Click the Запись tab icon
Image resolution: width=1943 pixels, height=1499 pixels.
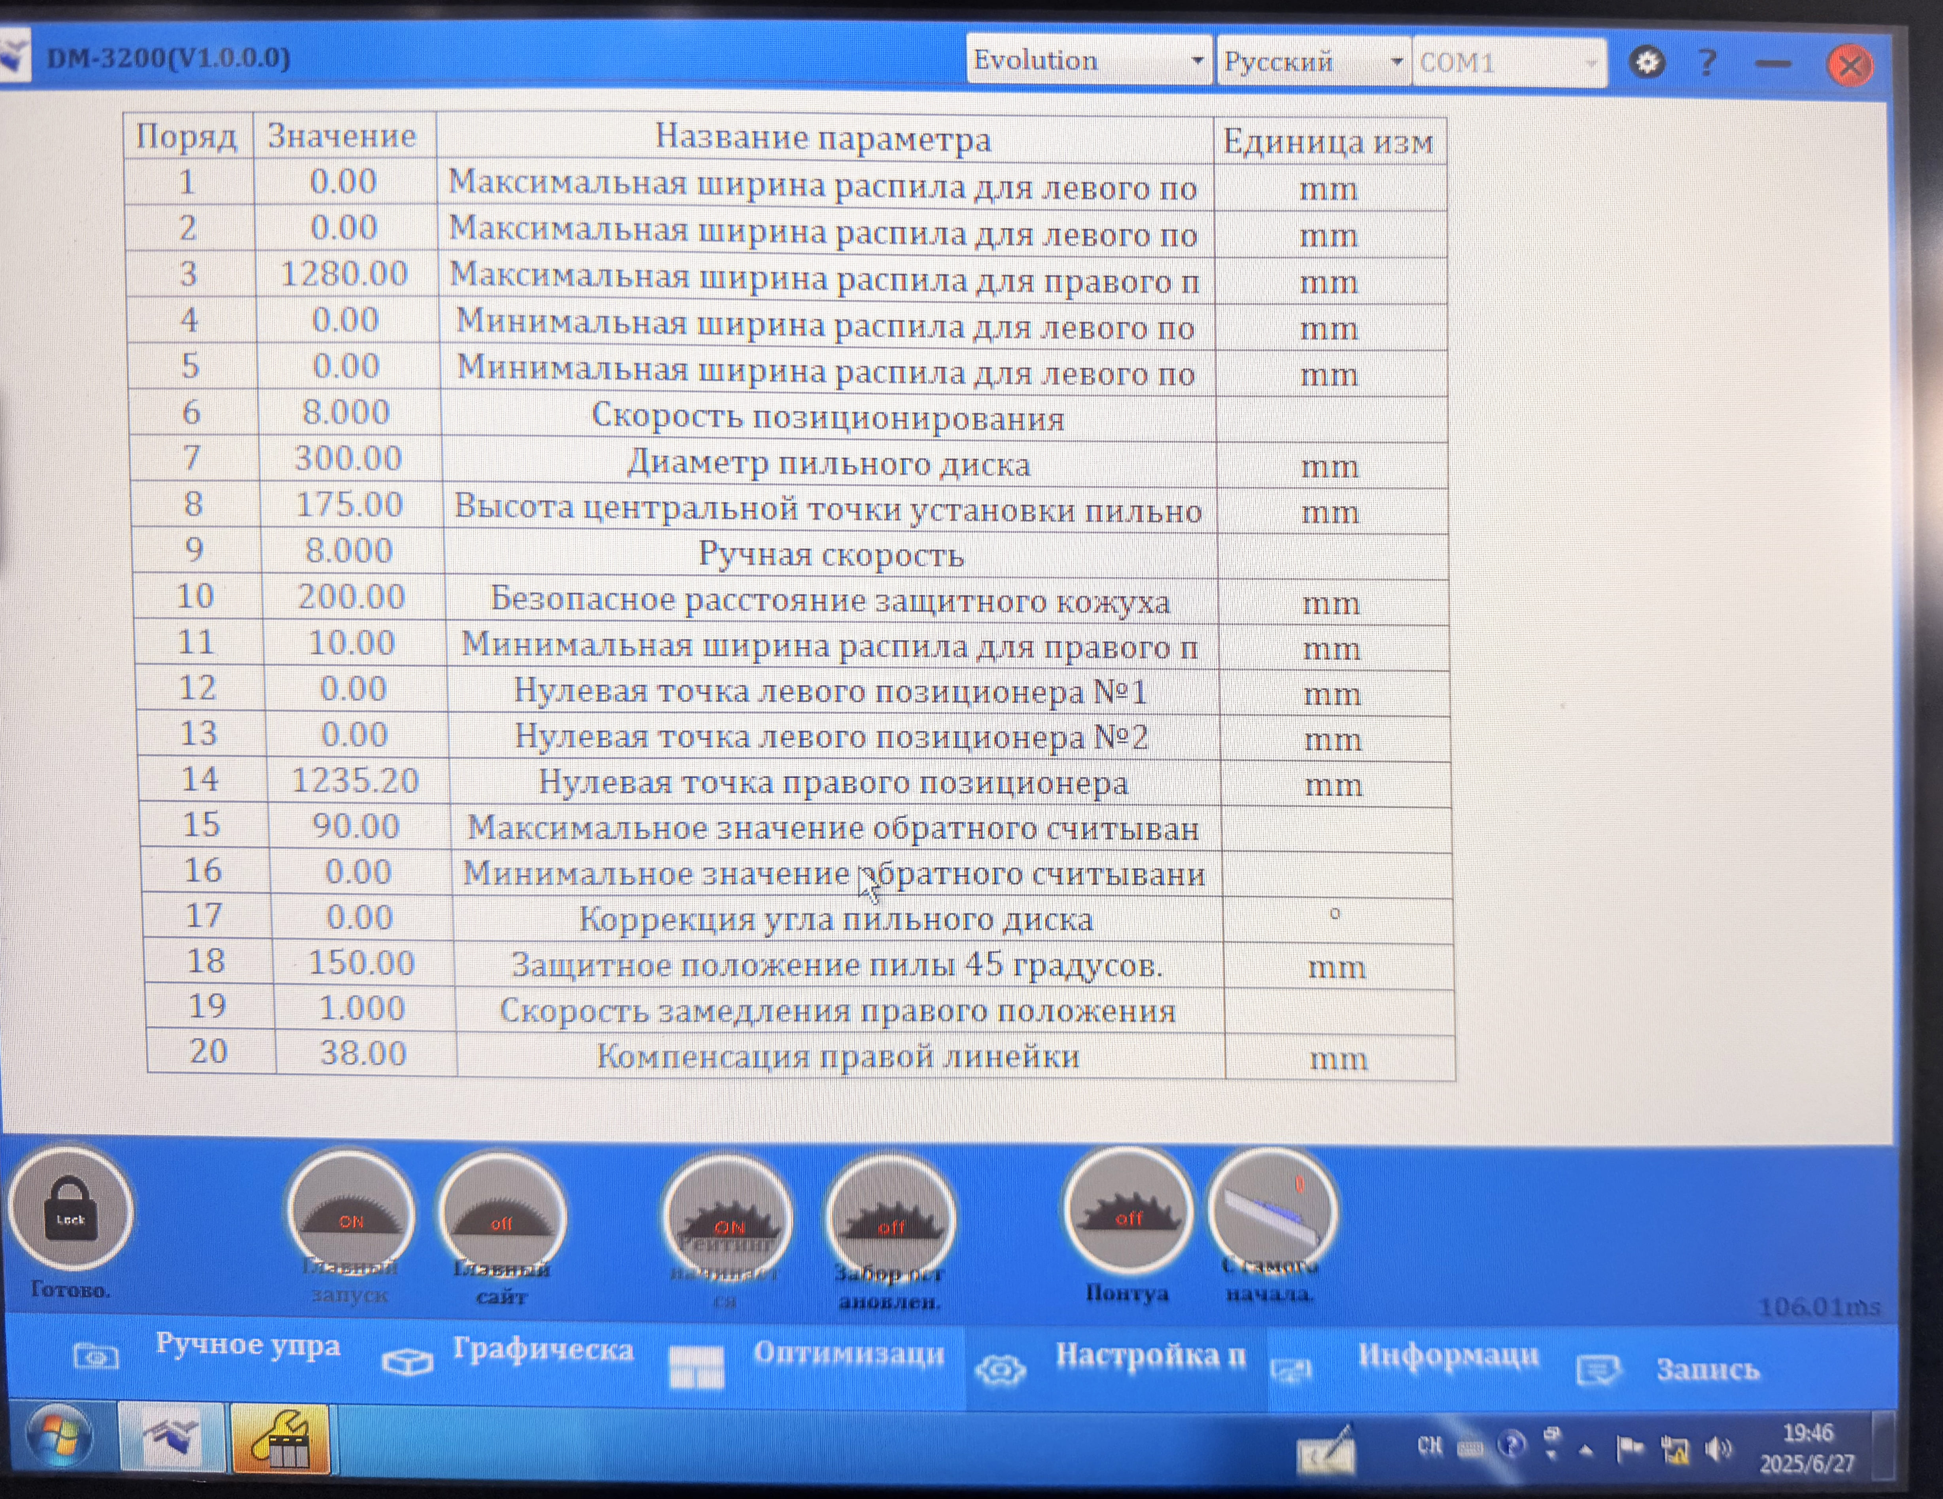click(1598, 1369)
